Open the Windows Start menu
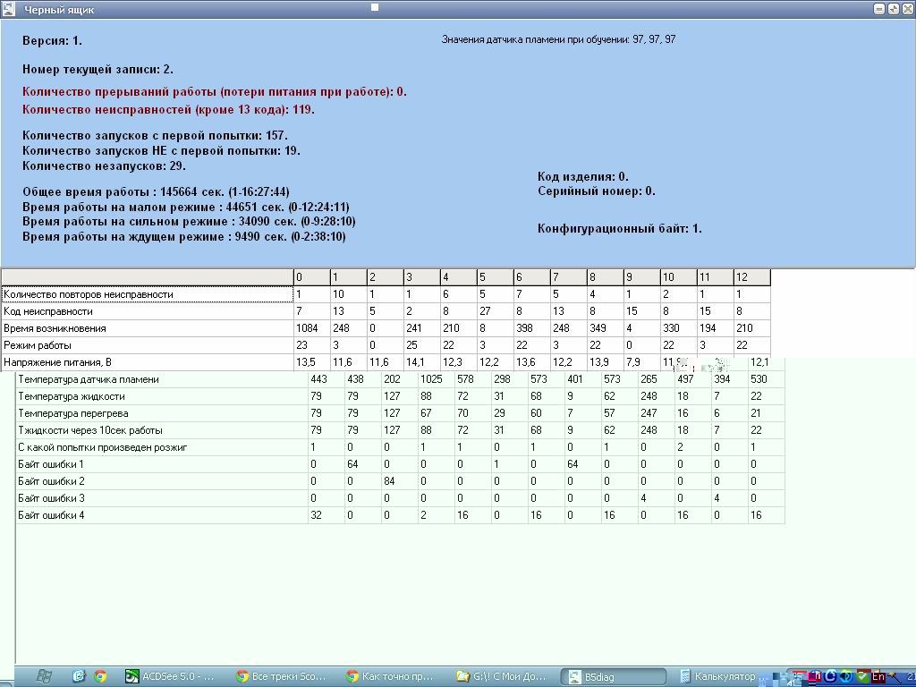This screenshot has height=687, width=916. tap(44, 676)
